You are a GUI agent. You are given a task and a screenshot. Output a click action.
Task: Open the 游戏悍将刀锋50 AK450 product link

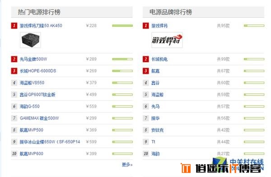coord(41,26)
